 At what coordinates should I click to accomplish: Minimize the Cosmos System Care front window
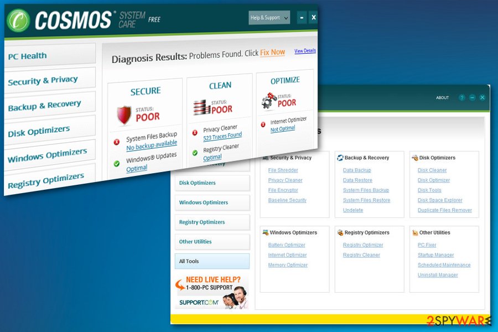[302, 18]
